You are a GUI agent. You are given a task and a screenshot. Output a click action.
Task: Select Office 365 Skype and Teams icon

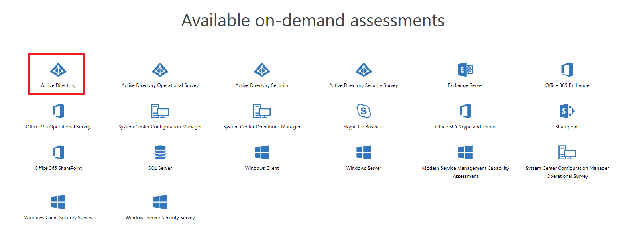[465, 111]
